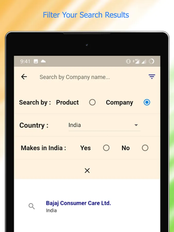Choose No for Makes in India
Image resolution: width=174 pixels, height=232 pixels.
tap(145, 148)
